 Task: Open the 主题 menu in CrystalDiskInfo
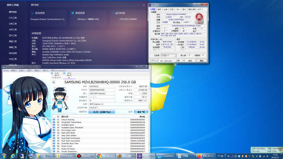click(29, 71)
